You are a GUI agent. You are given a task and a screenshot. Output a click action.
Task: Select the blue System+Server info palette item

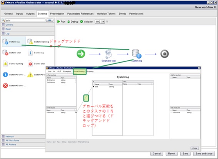(x=14, y=75)
